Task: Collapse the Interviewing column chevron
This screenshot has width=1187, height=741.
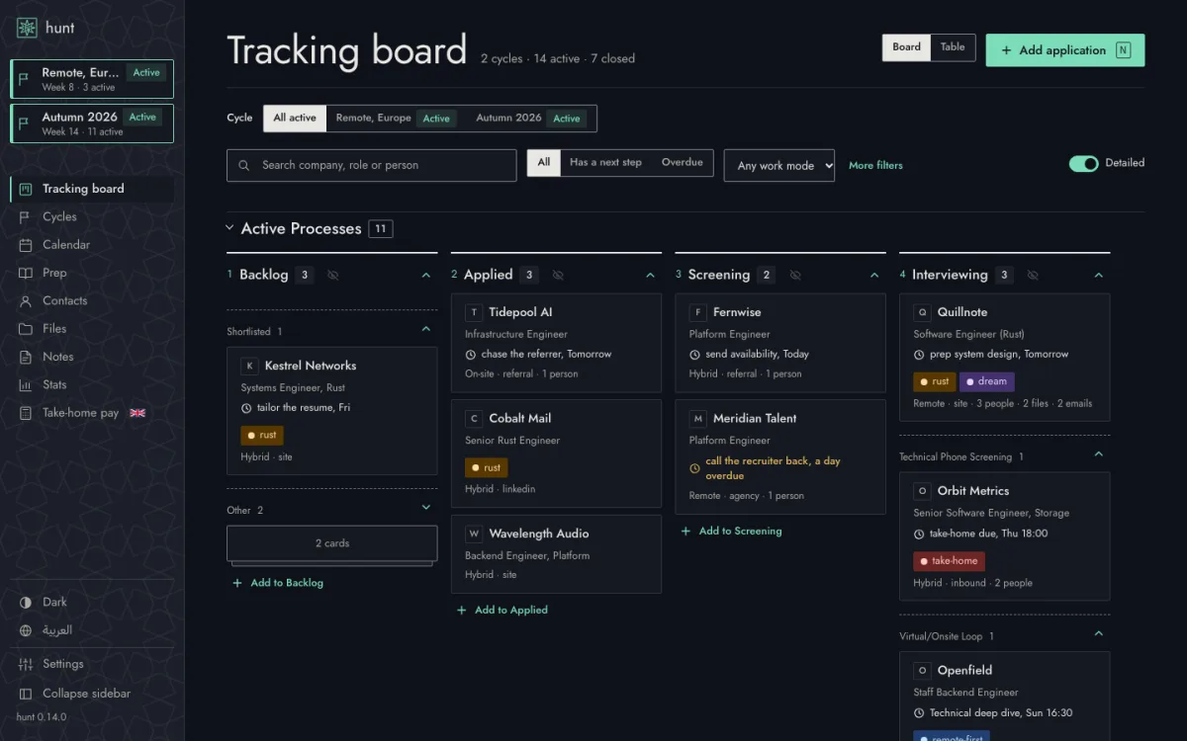Action: pyautogui.click(x=1099, y=276)
